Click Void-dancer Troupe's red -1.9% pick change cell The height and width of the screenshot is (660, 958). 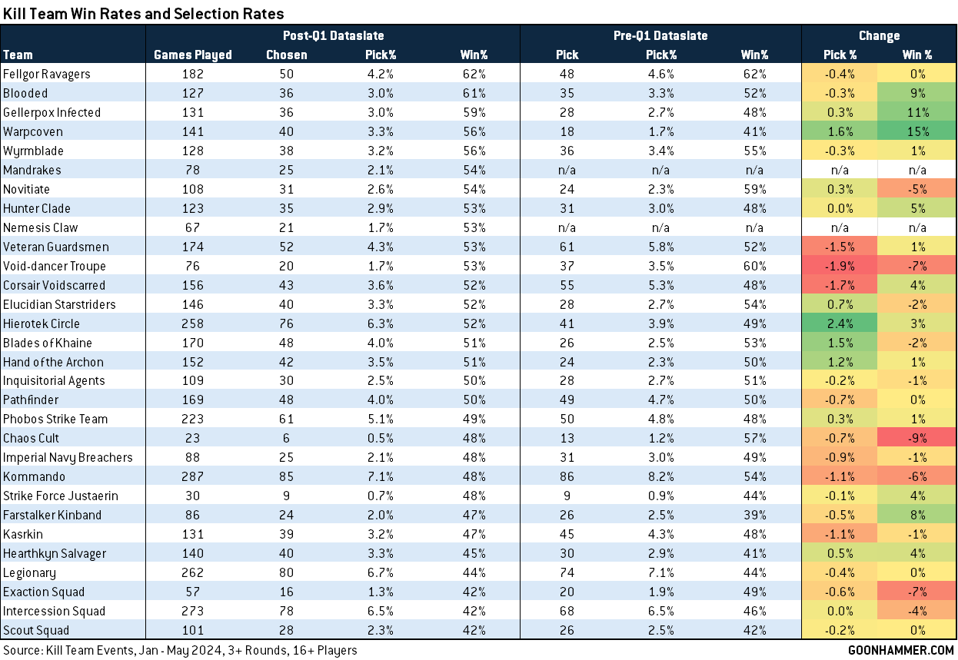(840, 266)
